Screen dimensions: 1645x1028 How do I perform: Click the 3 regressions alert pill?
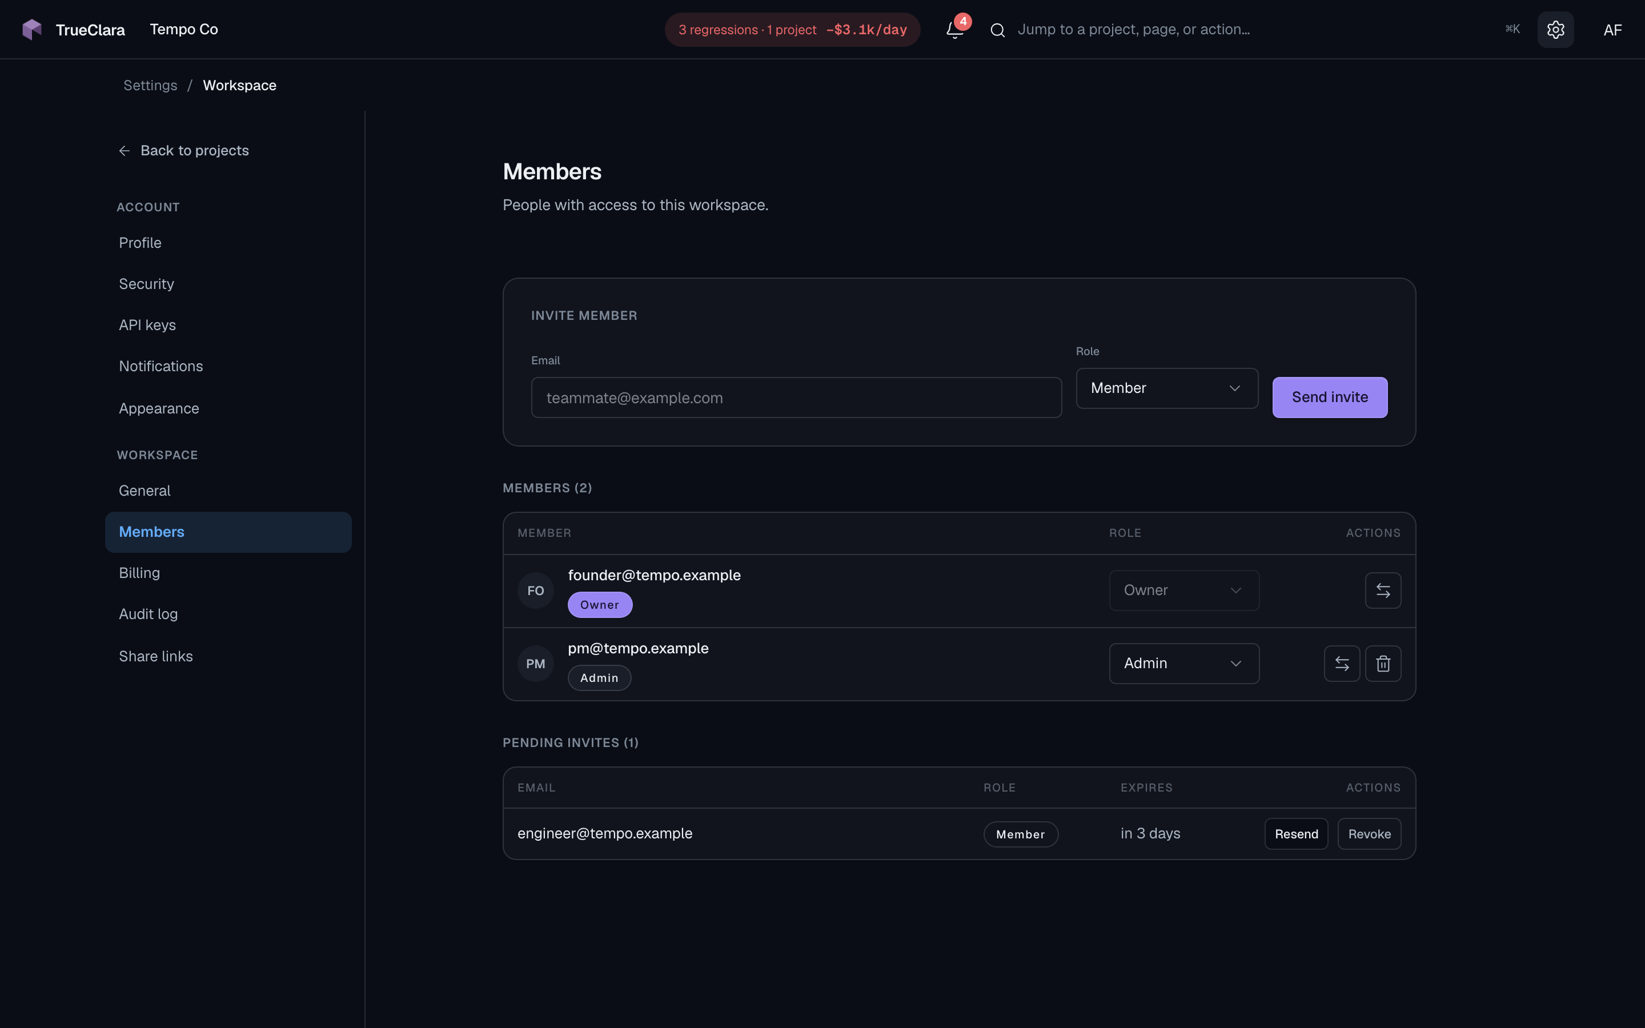pos(792,30)
